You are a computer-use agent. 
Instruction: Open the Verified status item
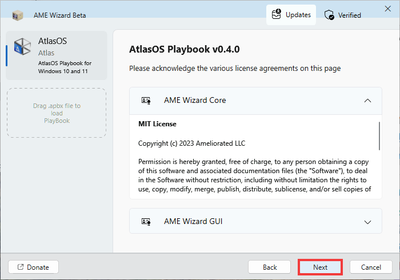point(343,15)
